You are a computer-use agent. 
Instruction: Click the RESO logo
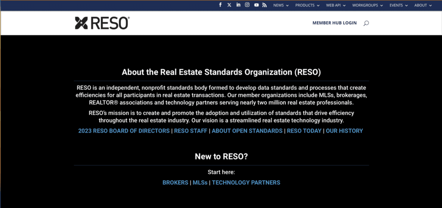click(x=102, y=23)
